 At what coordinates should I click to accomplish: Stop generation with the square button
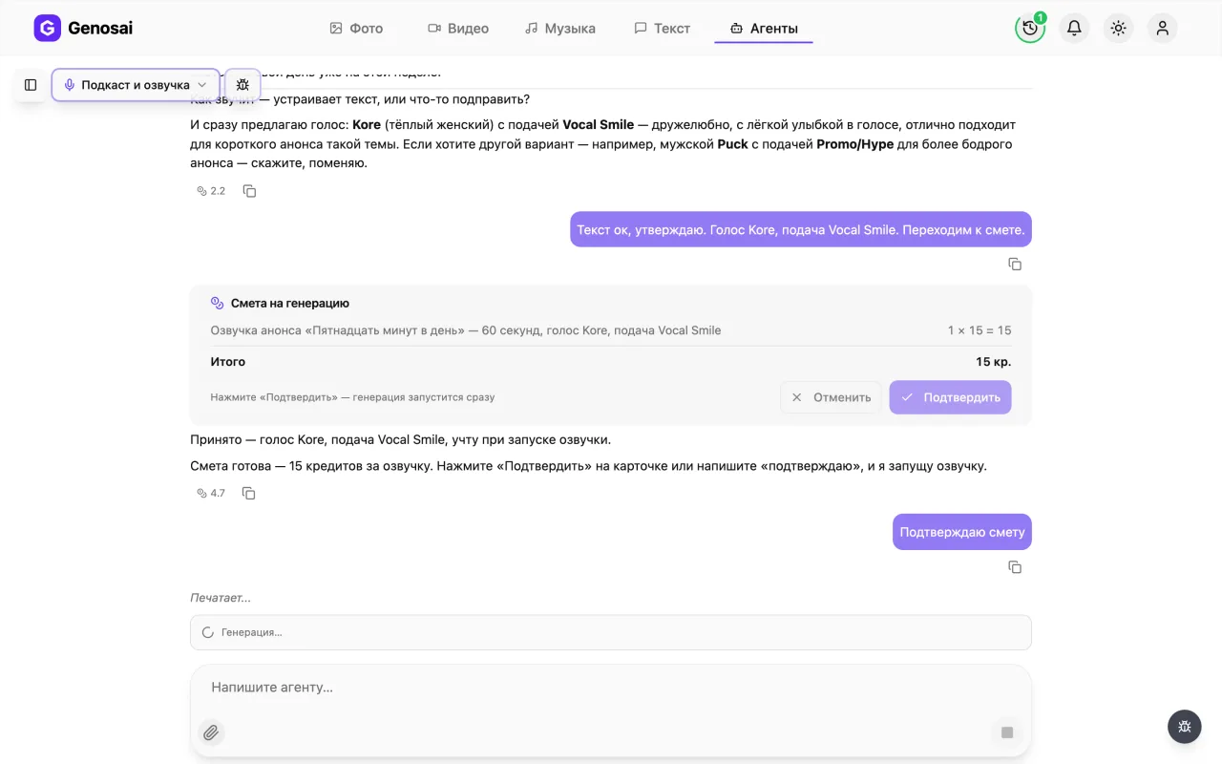click(x=1006, y=732)
